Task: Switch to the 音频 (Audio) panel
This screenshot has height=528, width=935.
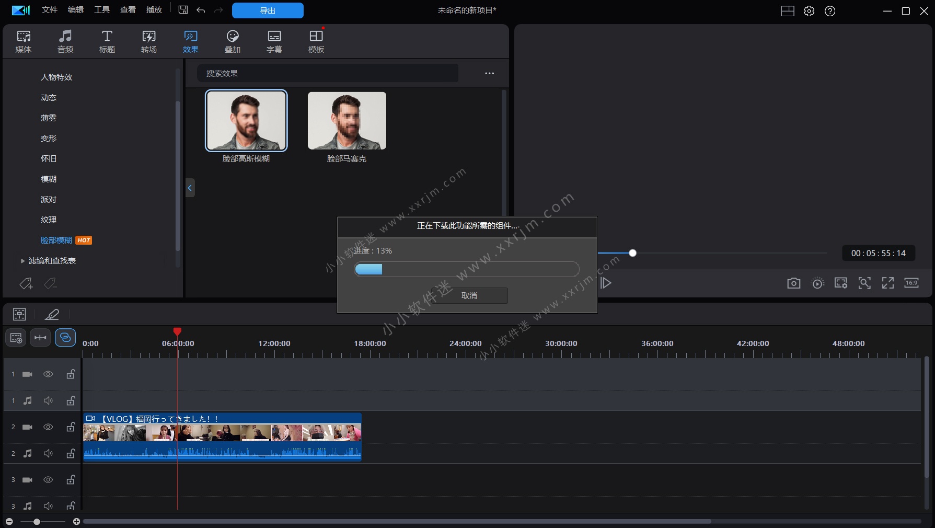Action: pos(65,41)
